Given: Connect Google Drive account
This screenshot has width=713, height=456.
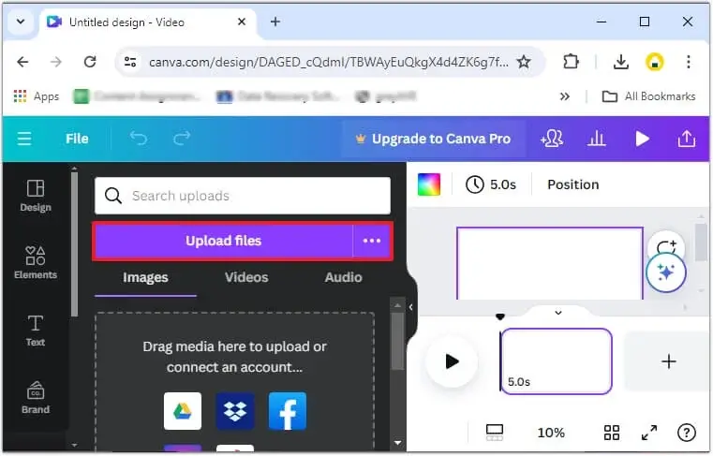Looking at the screenshot, I should tap(183, 411).
